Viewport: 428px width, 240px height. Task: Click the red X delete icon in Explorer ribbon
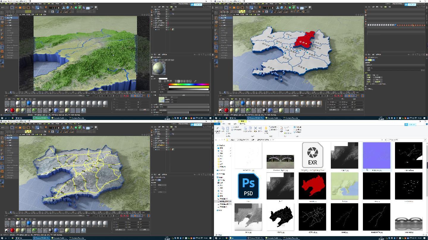(255, 128)
